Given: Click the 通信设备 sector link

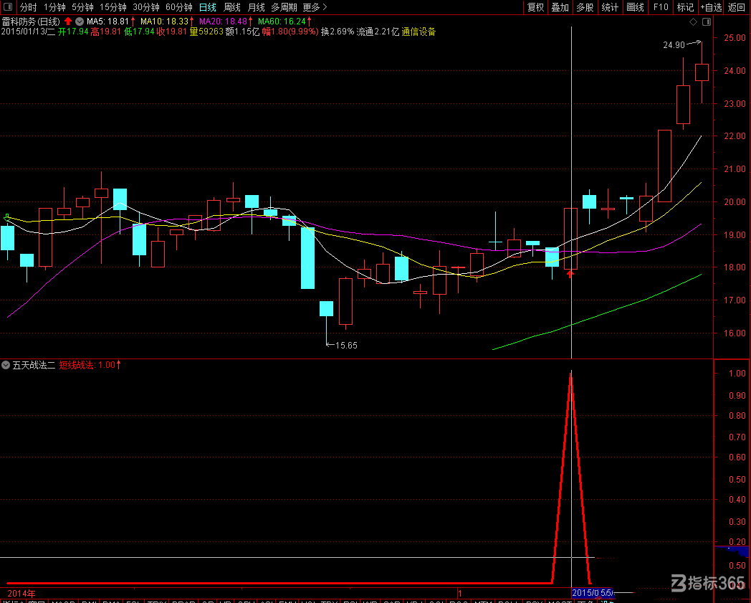Looking at the screenshot, I should click(x=418, y=32).
